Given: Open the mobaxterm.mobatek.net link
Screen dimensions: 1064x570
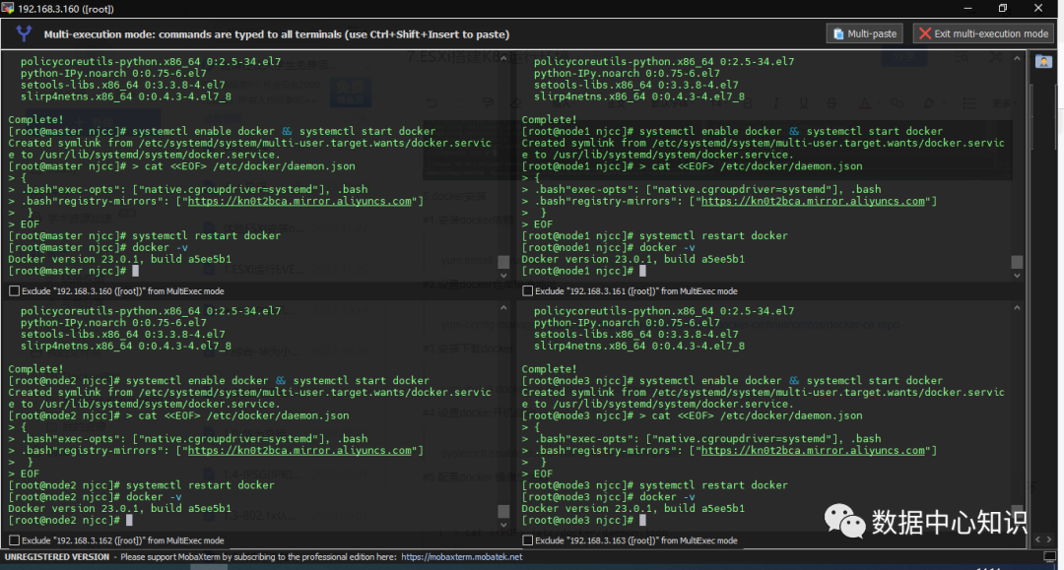Looking at the screenshot, I should (462, 557).
